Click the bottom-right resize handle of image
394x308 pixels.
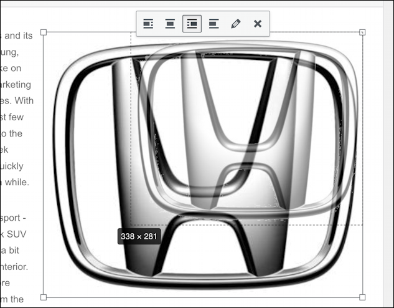[362, 297]
